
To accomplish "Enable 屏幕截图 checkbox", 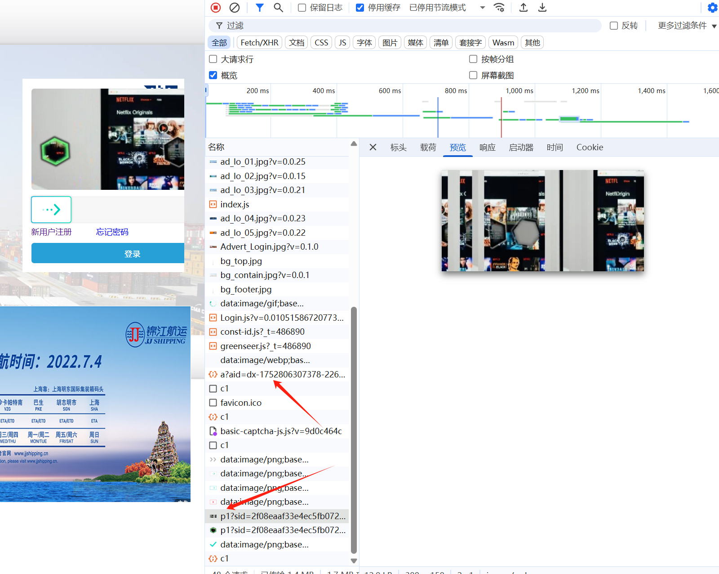I will pos(473,76).
